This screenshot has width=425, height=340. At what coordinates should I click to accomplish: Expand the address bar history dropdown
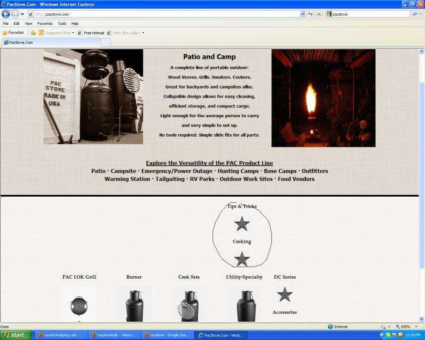pyautogui.click(x=303, y=14)
